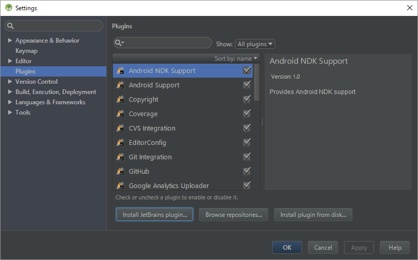Disable the Coverage plugin checkbox

[247, 114]
